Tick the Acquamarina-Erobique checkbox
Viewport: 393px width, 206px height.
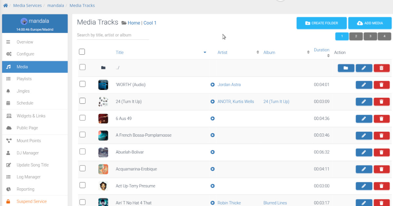pos(83,168)
